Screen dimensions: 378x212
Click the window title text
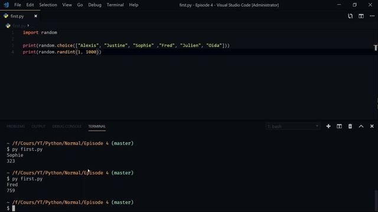click(229, 5)
